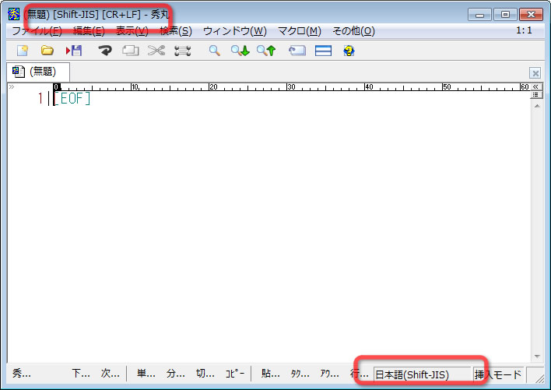Screen dimensions: 551x390
Task: Close the tab with the X at tab bar right
Action: click(535, 73)
